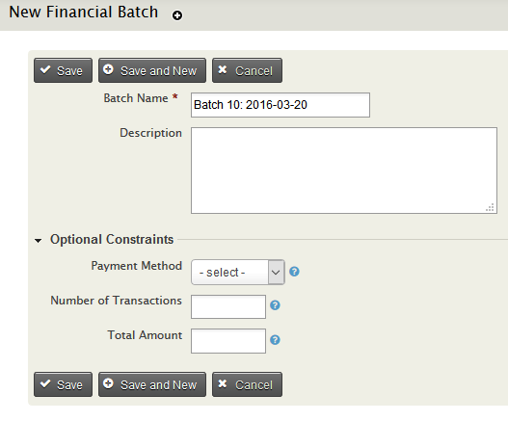
Task: Focus the Batch Name input field
Action: 281,105
